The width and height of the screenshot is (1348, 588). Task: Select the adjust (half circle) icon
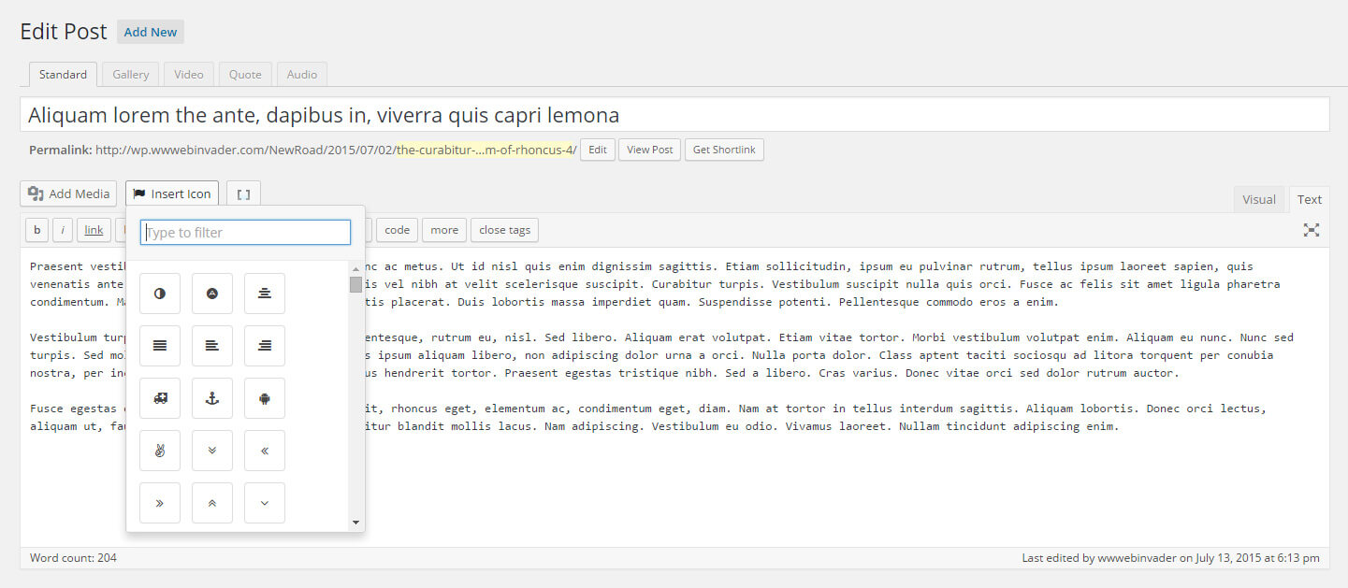point(160,294)
